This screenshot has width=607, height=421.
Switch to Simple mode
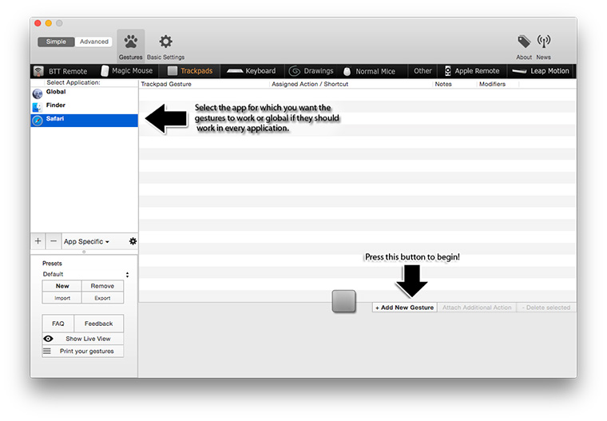tap(56, 42)
